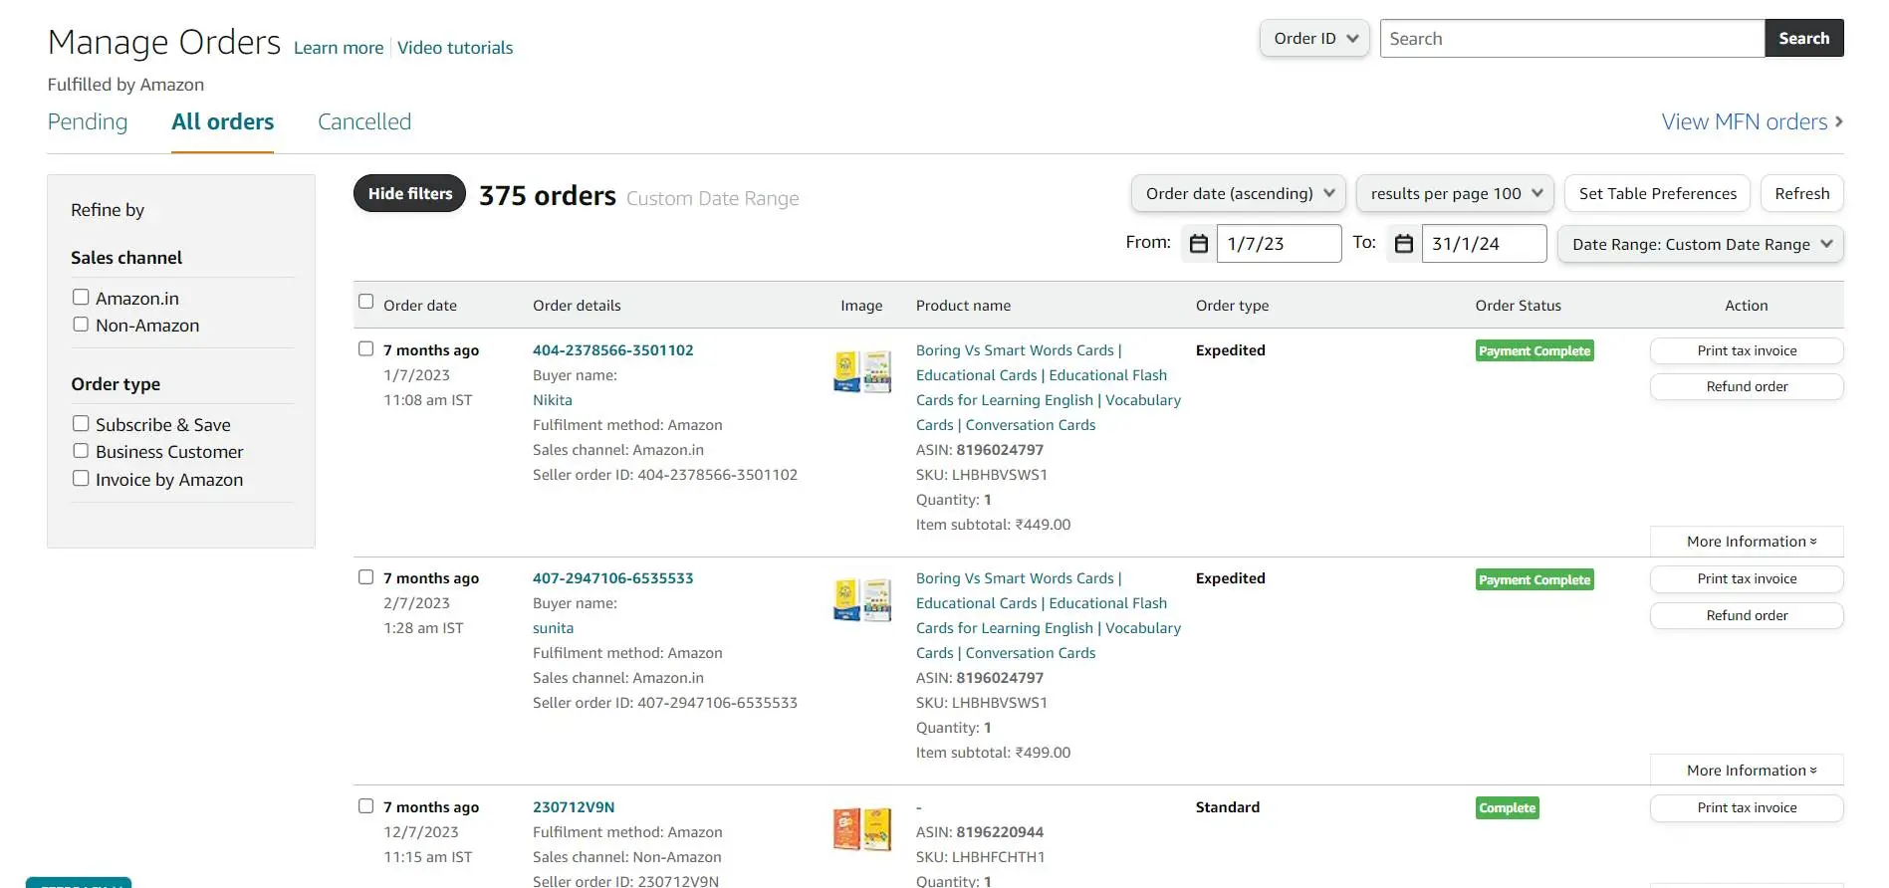Image resolution: width=1889 pixels, height=888 pixels.
Task: Tick the Amazon.in sales channel checkbox
Action: [81, 298]
